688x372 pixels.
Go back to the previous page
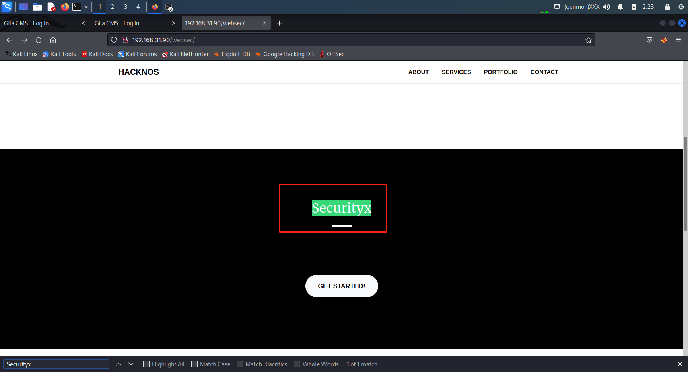point(10,40)
